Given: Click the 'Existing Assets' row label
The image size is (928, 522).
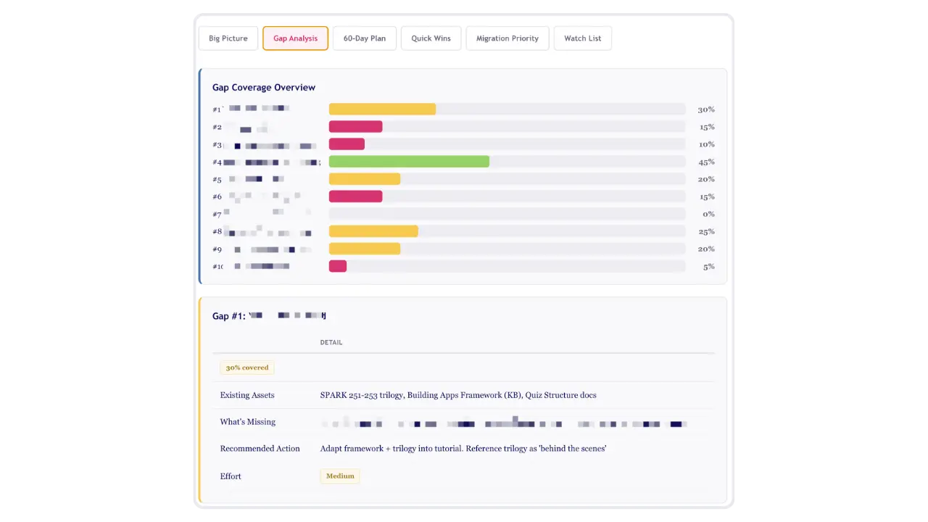Looking at the screenshot, I should [247, 395].
